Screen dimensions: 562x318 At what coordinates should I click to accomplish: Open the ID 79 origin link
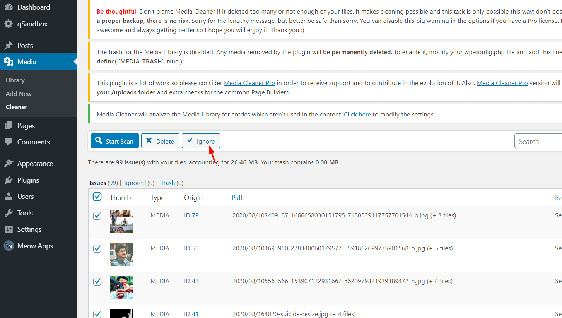click(x=191, y=215)
